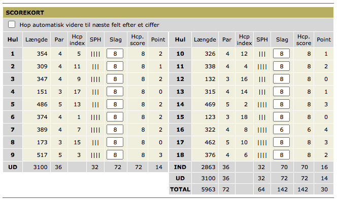The height and width of the screenshot is (201, 337).
Task: Click hole 14 length 469
Action: click(210, 104)
